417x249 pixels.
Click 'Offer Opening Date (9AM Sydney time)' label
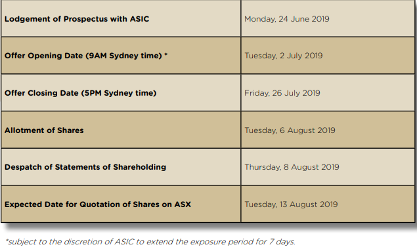point(83,56)
